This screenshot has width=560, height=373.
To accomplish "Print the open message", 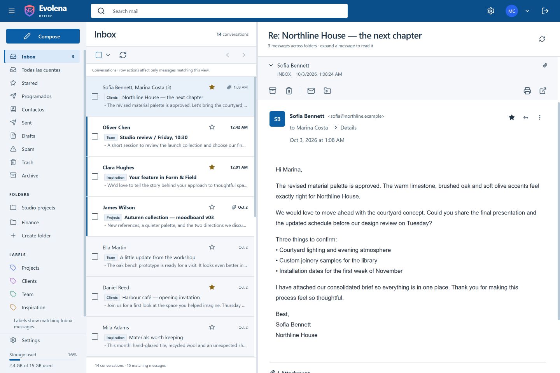I will coord(527,91).
